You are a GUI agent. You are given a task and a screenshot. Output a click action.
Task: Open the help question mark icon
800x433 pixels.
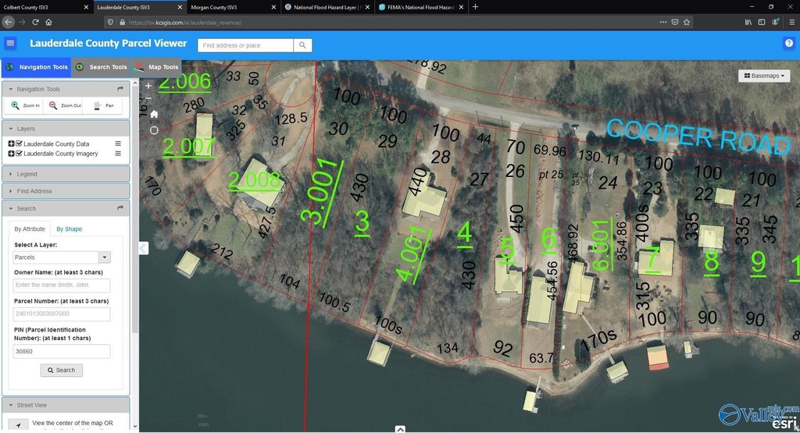point(788,43)
